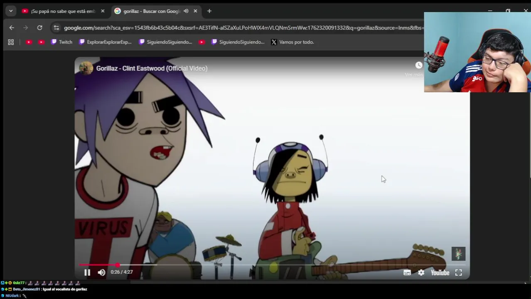531x299 pixels.
Task: Open the apps grid icon in the bookmarks bar
Action: (x=11, y=42)
